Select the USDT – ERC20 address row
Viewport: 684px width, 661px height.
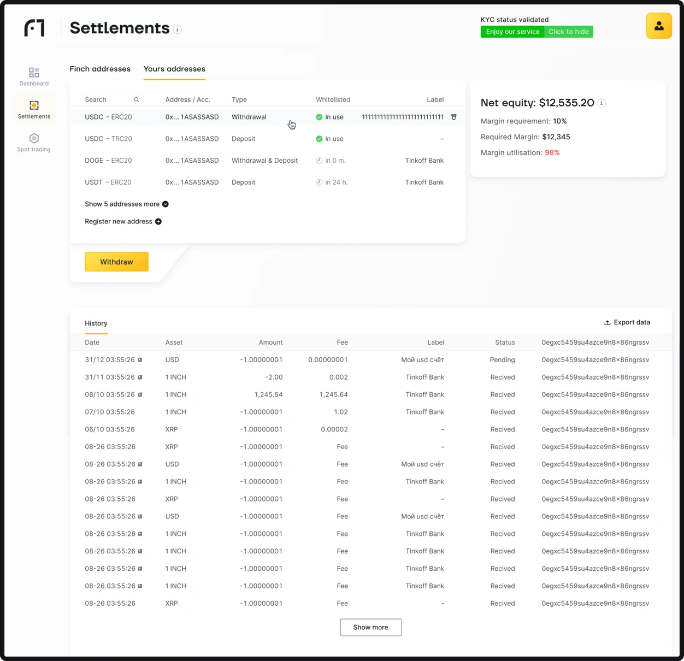[x=267, y=182]
